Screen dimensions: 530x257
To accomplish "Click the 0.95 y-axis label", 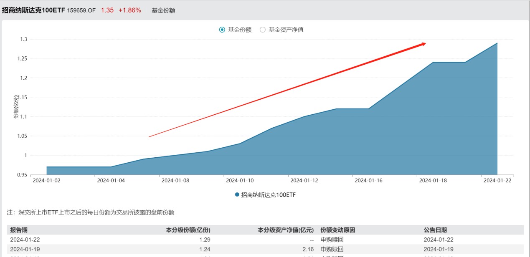I will click(22, 175).
